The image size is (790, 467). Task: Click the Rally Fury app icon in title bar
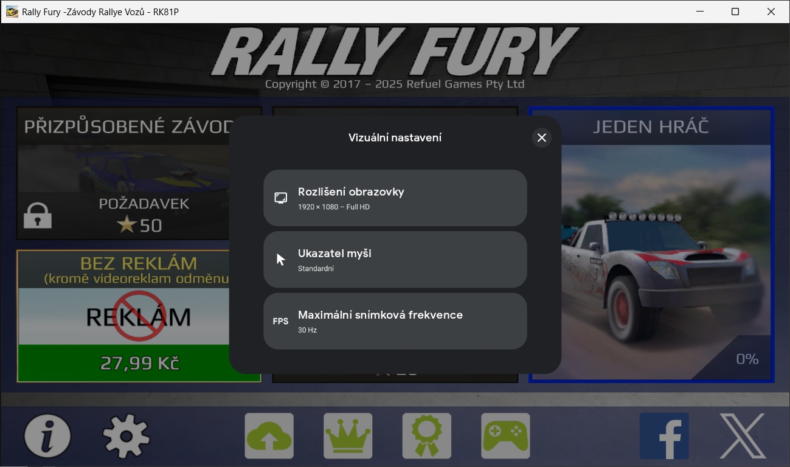(x=12, y=12)
